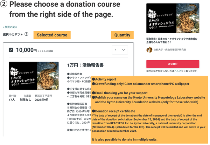The image size is (210, 145).
Task: Click the help question mark icon
Action: [x=26, y=34]
